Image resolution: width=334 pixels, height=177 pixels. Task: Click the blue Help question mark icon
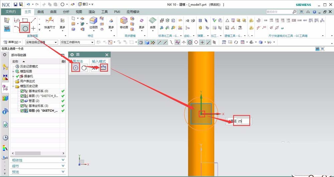pyautogui.click(x=314, y=12)
